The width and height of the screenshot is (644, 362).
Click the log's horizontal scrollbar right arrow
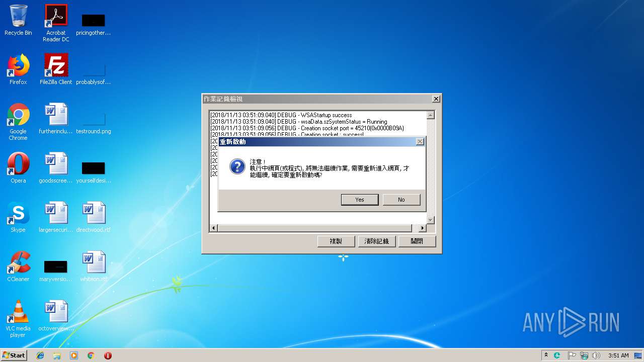(x=422, y=228)
